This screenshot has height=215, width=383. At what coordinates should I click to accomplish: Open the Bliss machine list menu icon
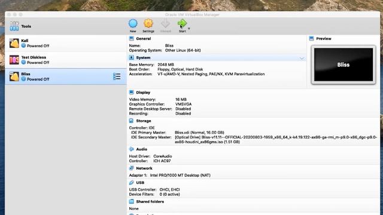coord(117,76)
